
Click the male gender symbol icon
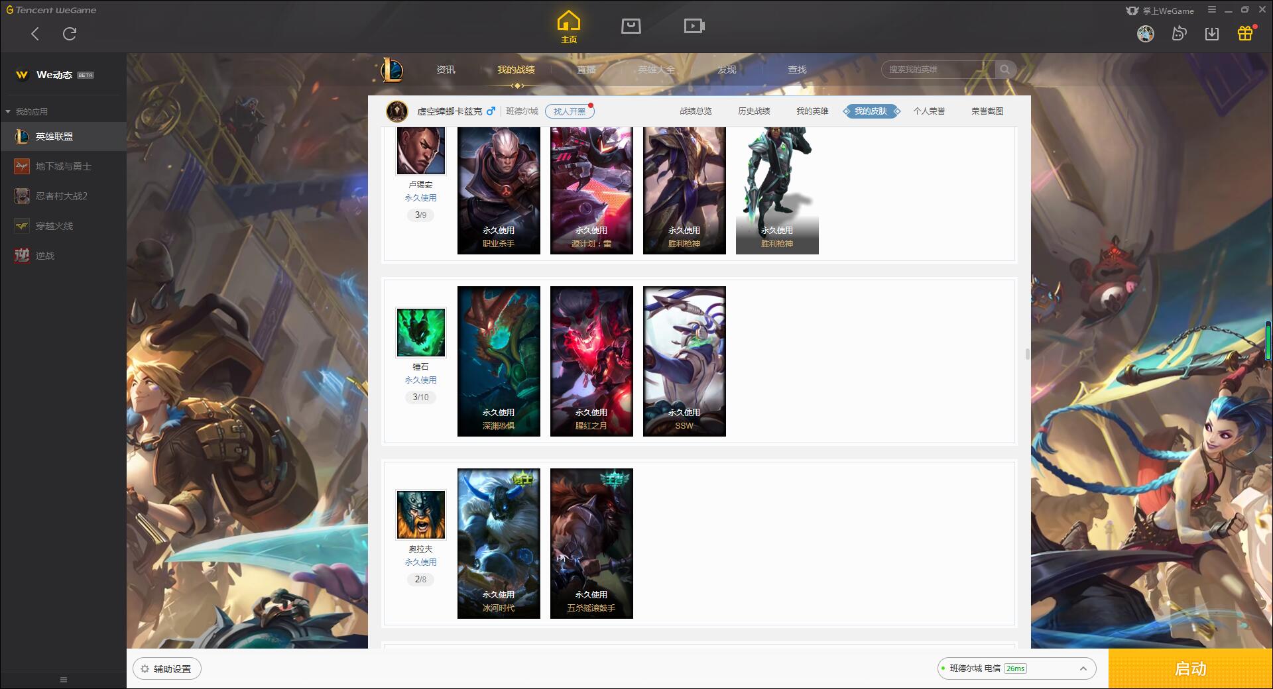pyautogui.click(x=491, y=111)
